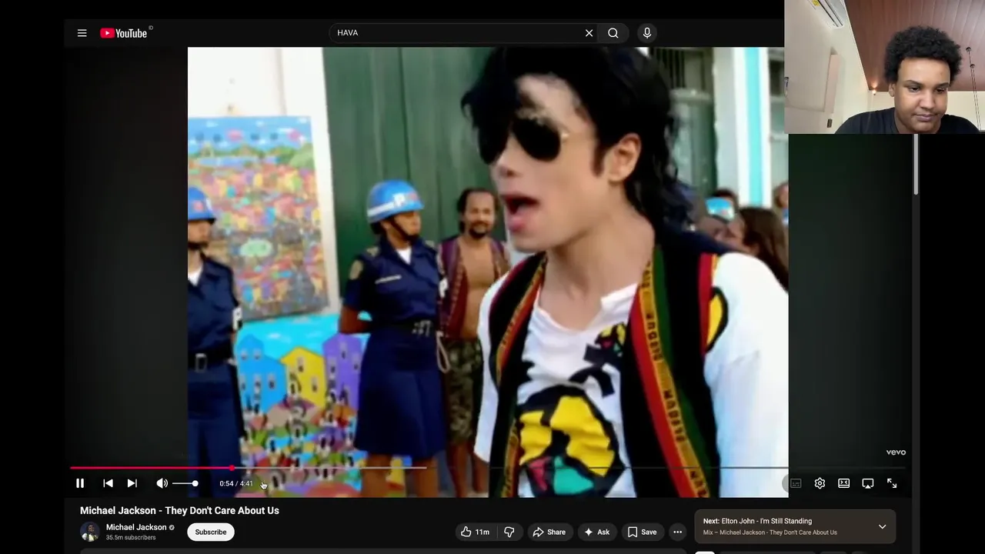
Task: Open video settings gear
Action: click(820, 483)
